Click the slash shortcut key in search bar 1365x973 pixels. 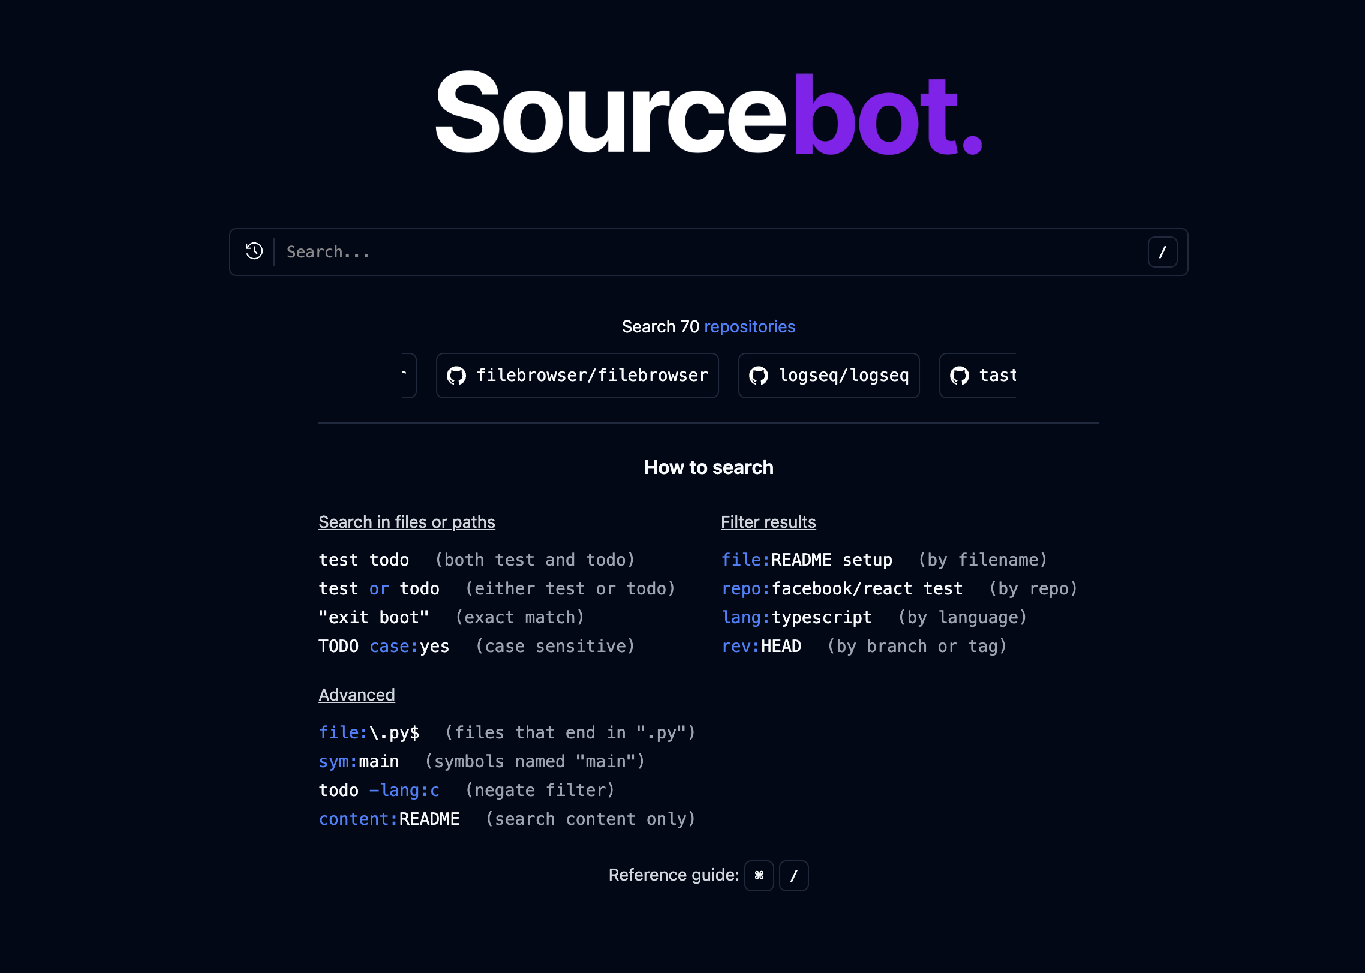pyautogui.click(x=1162, y=252)
